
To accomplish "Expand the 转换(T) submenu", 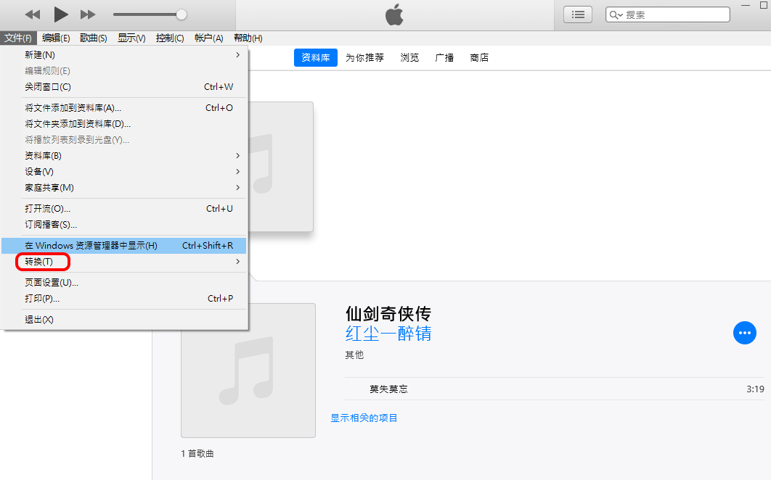I will coord(124,262).
